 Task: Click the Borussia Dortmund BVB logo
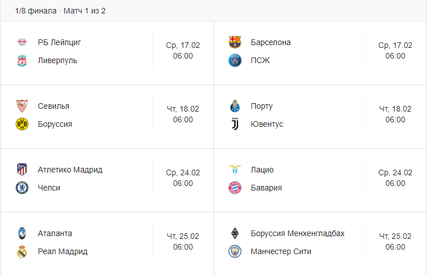(22, 124)
